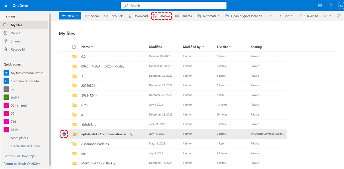Image resolution: width=344 pixels, height=169 pixels.
Task: Deselect the ajshdajkhd Communication folder checkbox
Action: pos(64,134)
